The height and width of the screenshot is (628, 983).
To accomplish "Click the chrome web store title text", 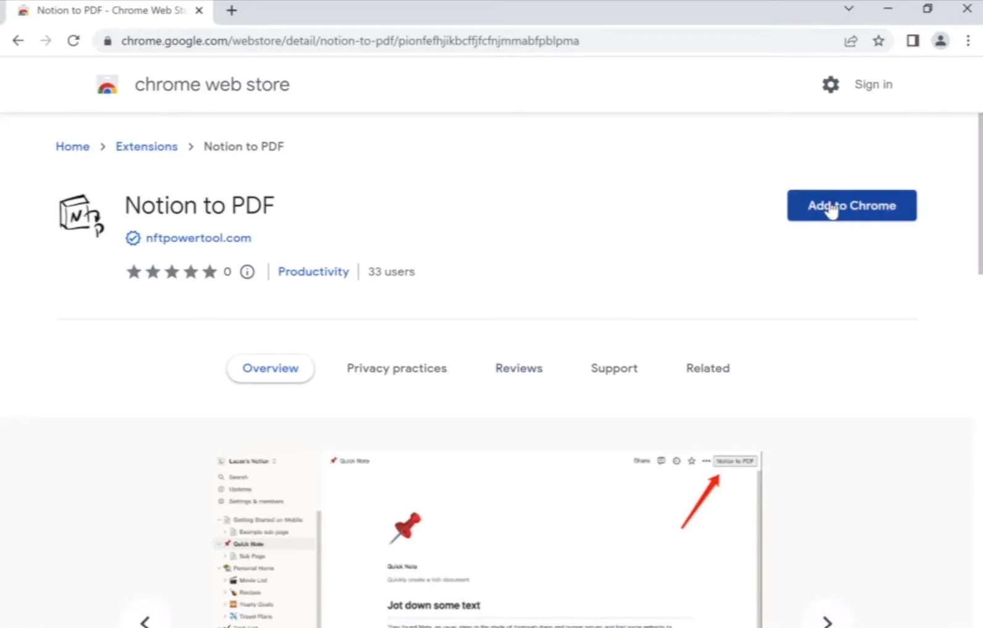I will [x=212, y=85].
